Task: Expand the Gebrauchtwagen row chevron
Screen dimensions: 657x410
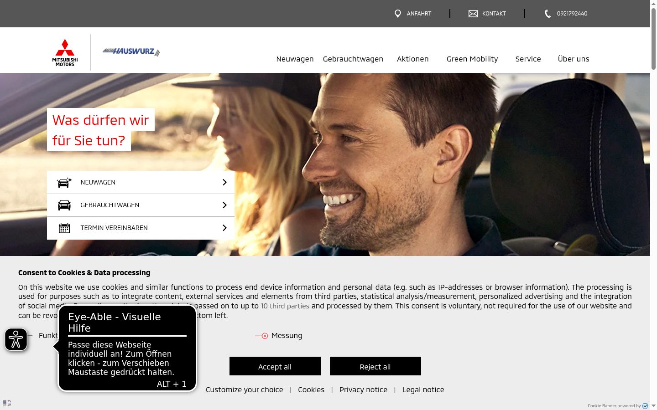Action: tap(224, 205)
